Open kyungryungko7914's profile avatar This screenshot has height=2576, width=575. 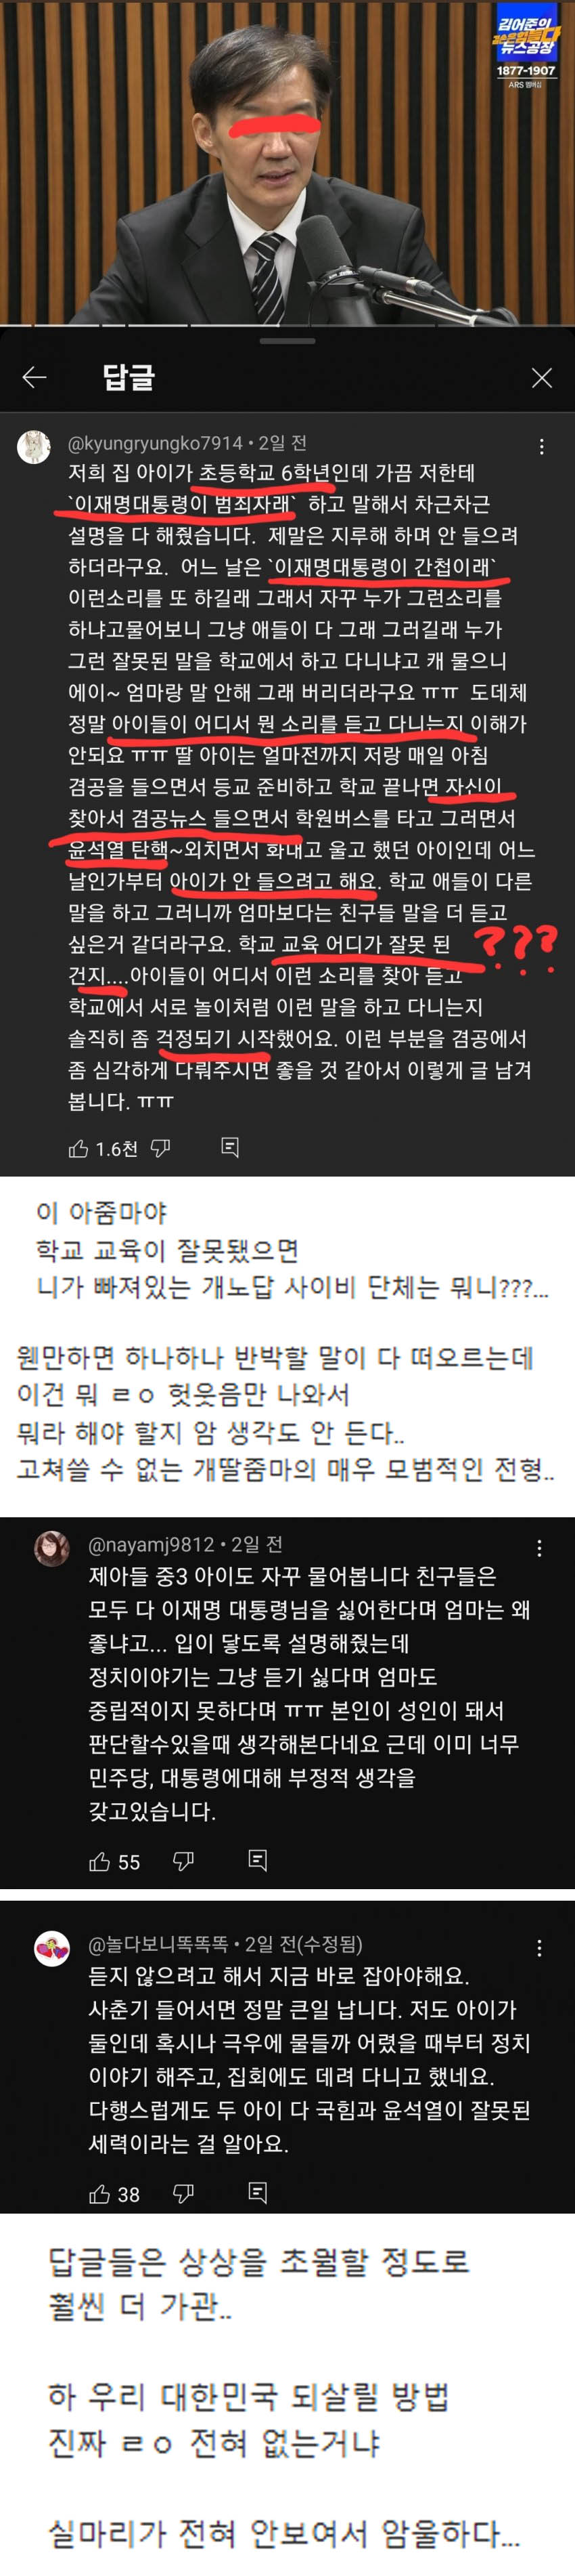coord(35,447)
